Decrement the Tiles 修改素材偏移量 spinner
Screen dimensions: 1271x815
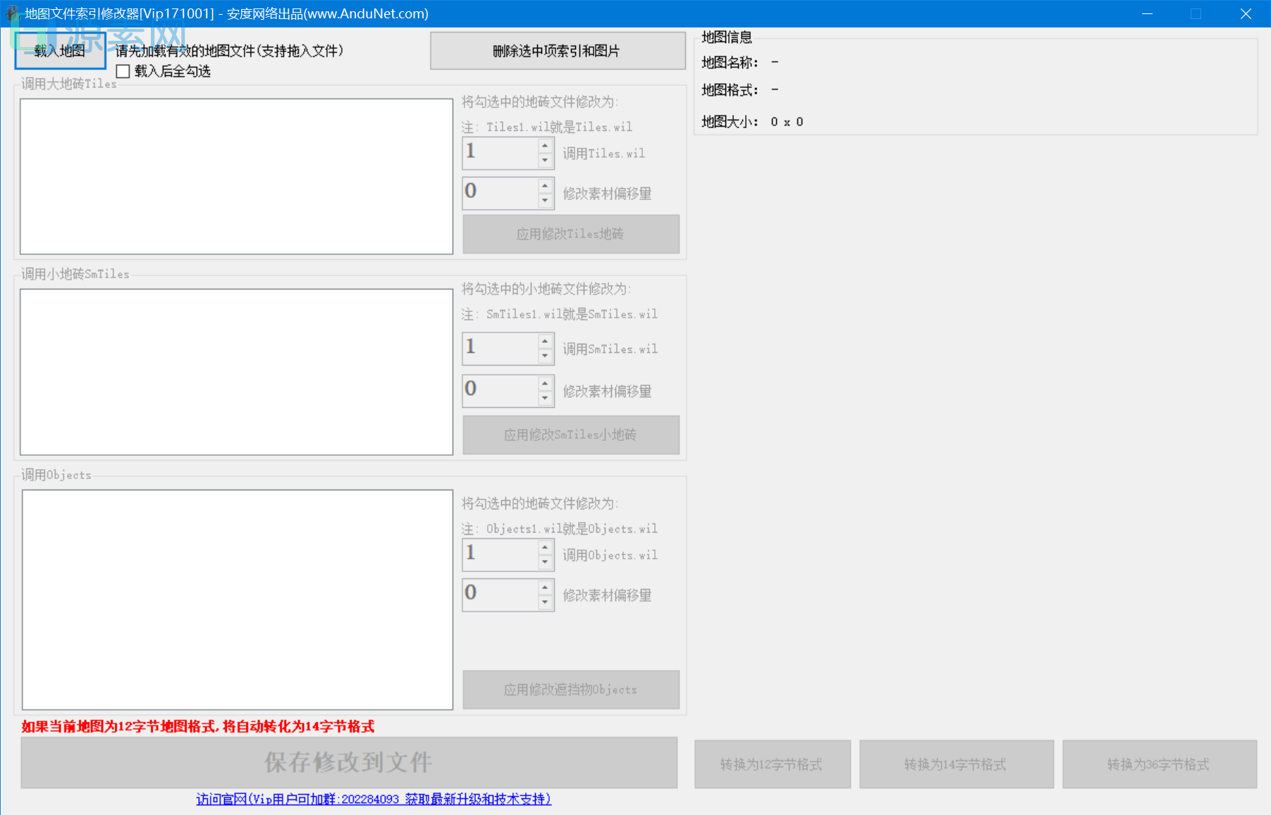click(546, 200)
